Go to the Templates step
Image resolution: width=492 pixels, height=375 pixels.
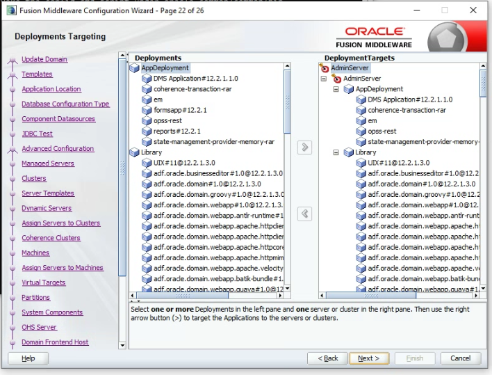pos(37,74)
